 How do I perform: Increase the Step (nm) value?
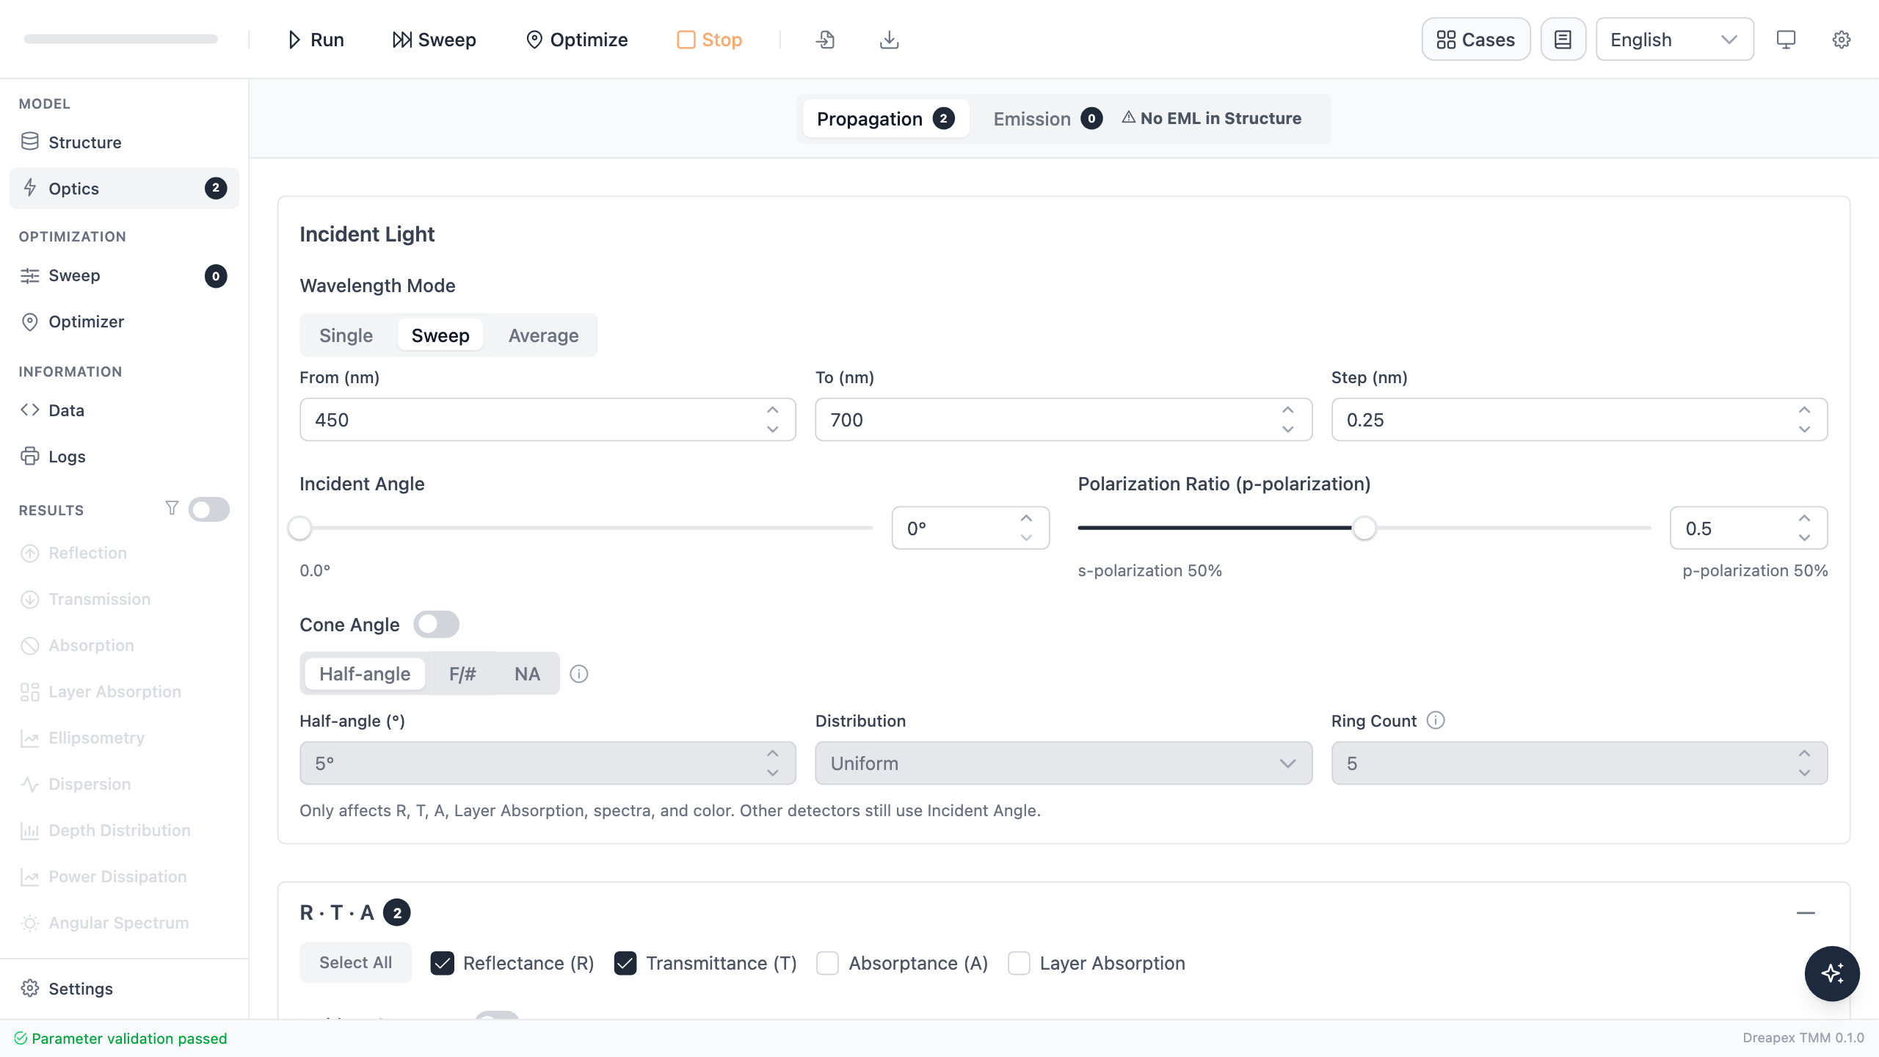click(1804, 410)
